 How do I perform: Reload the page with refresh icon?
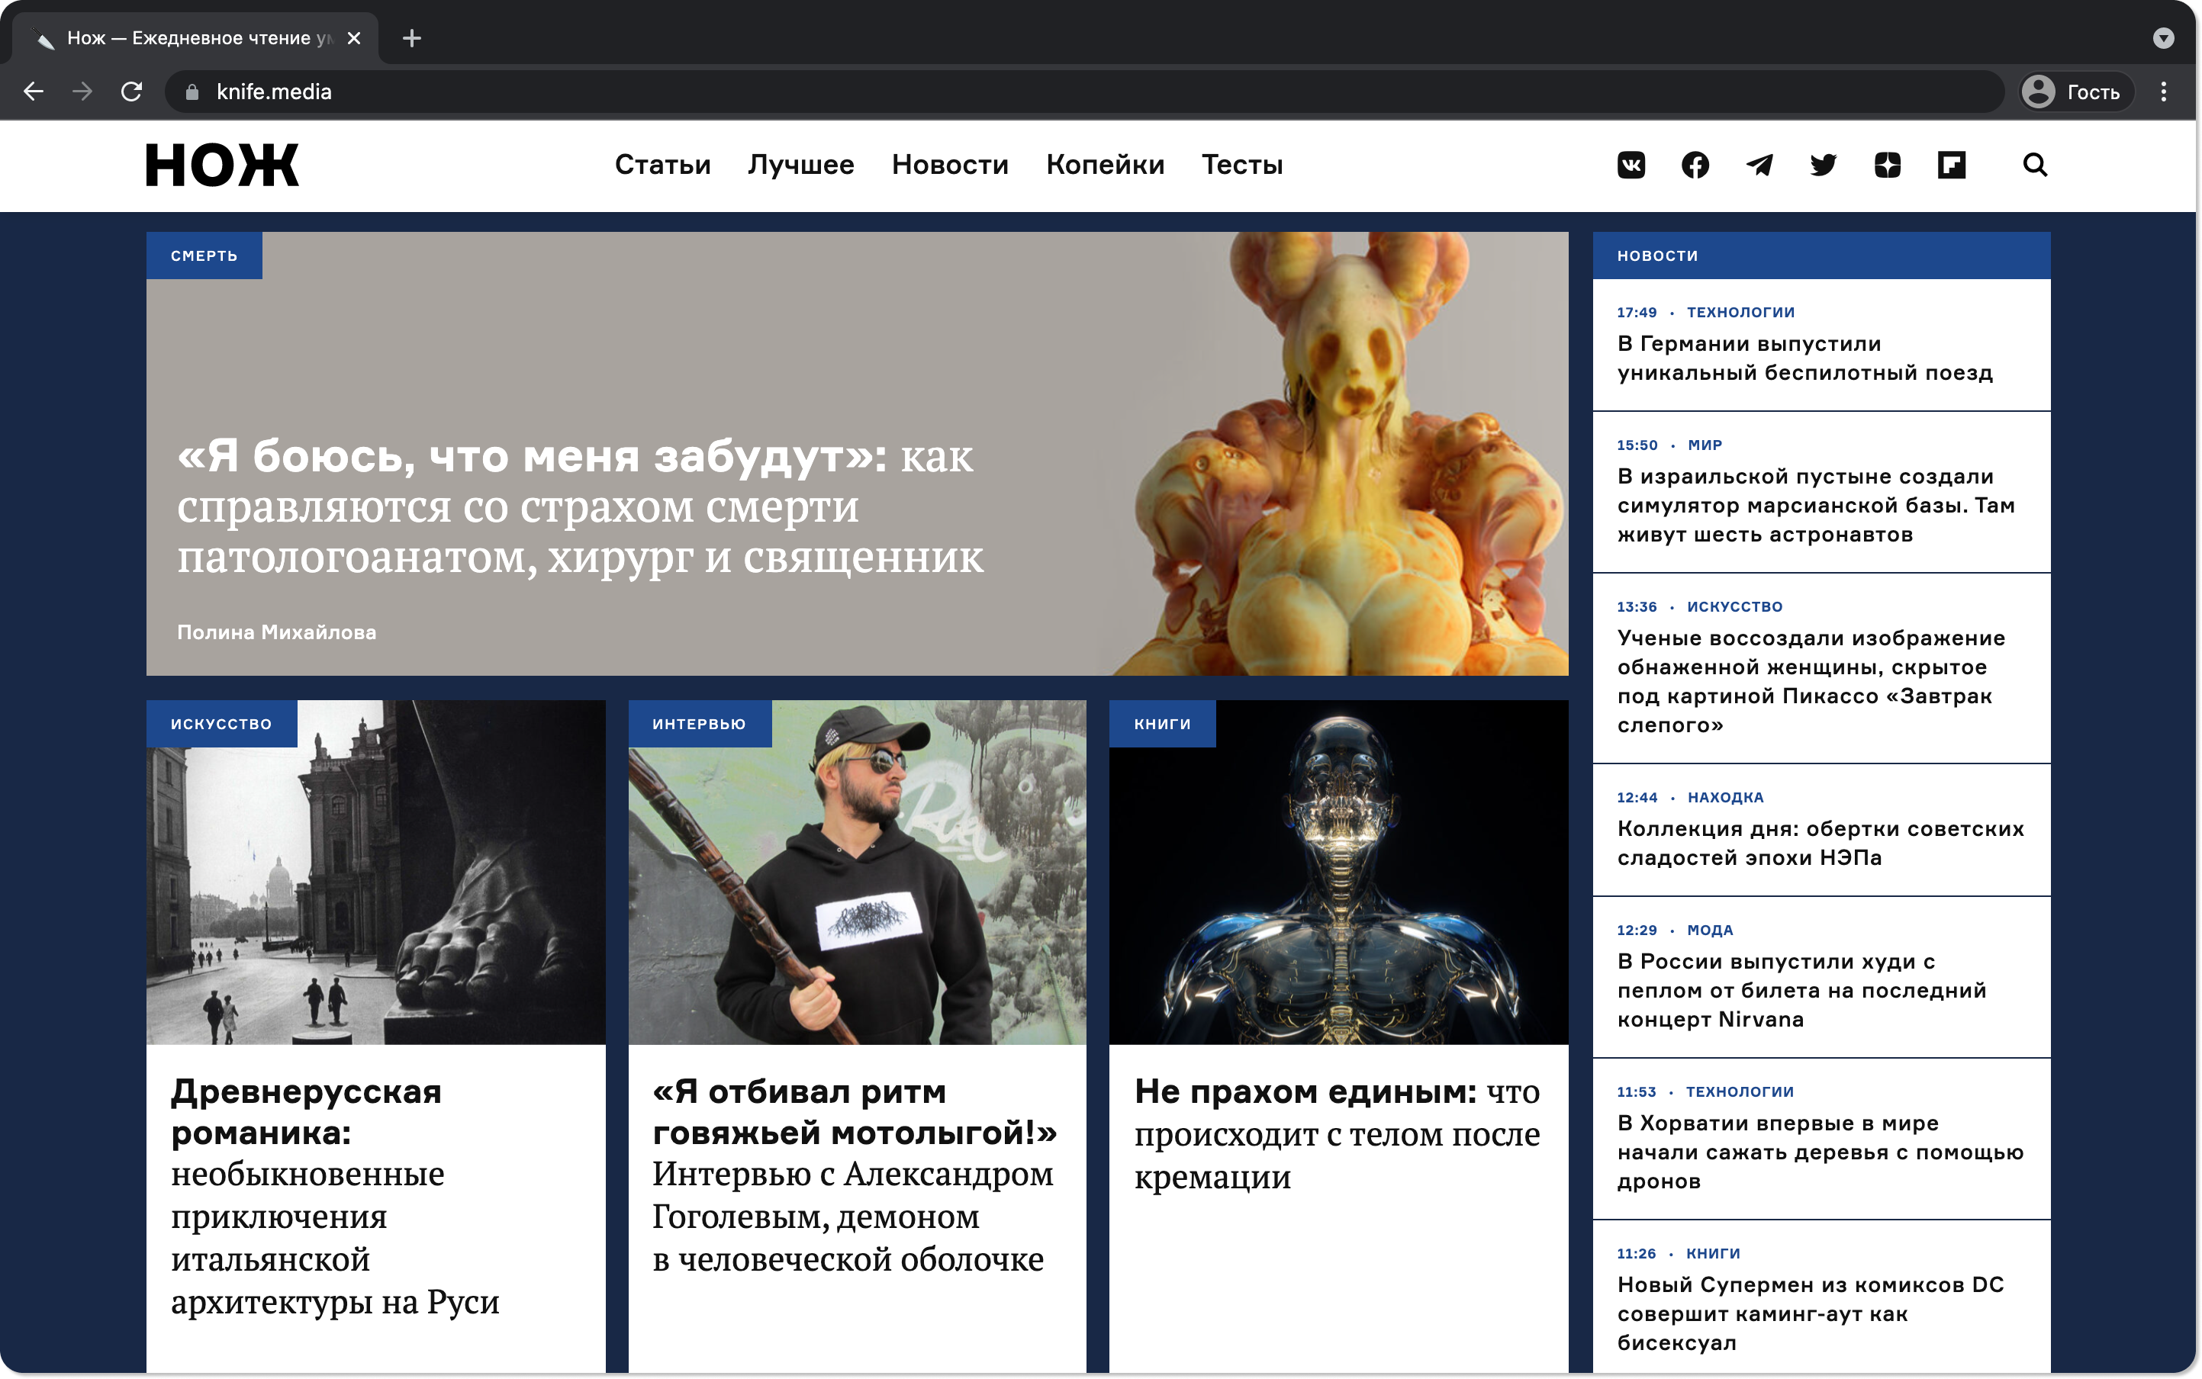click(131, 92)
